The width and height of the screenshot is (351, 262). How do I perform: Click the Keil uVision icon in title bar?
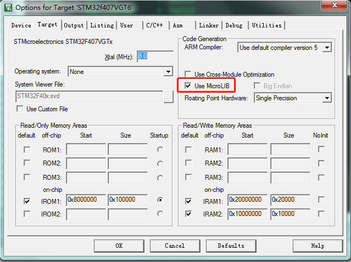click(8, 7)
